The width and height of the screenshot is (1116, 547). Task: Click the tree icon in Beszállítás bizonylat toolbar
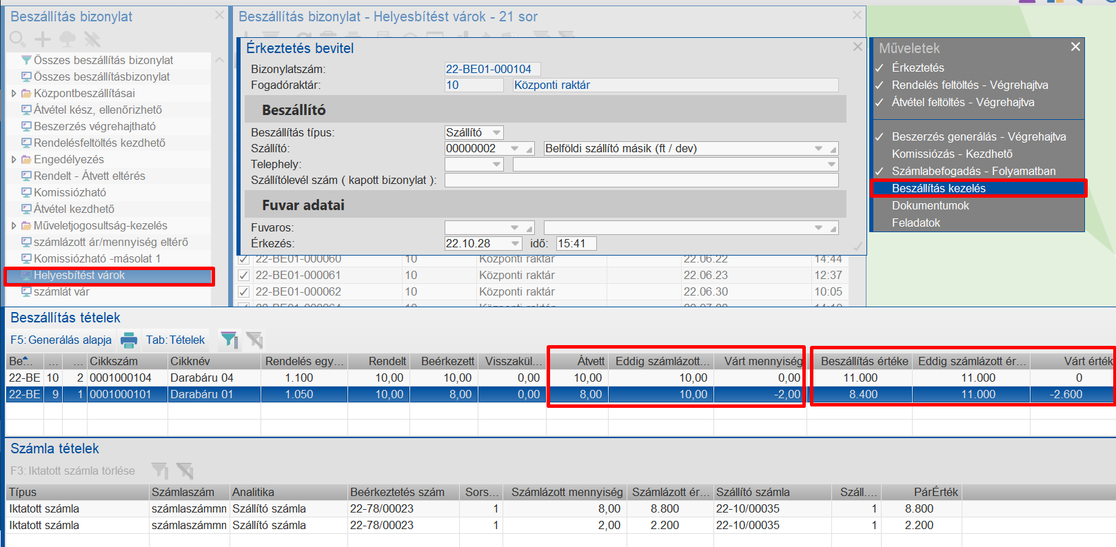pos(68,39)
